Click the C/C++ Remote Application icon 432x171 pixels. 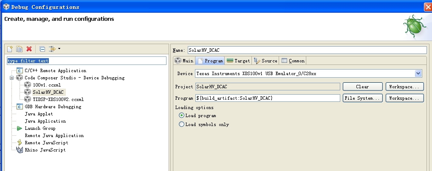tap(19, 70)
